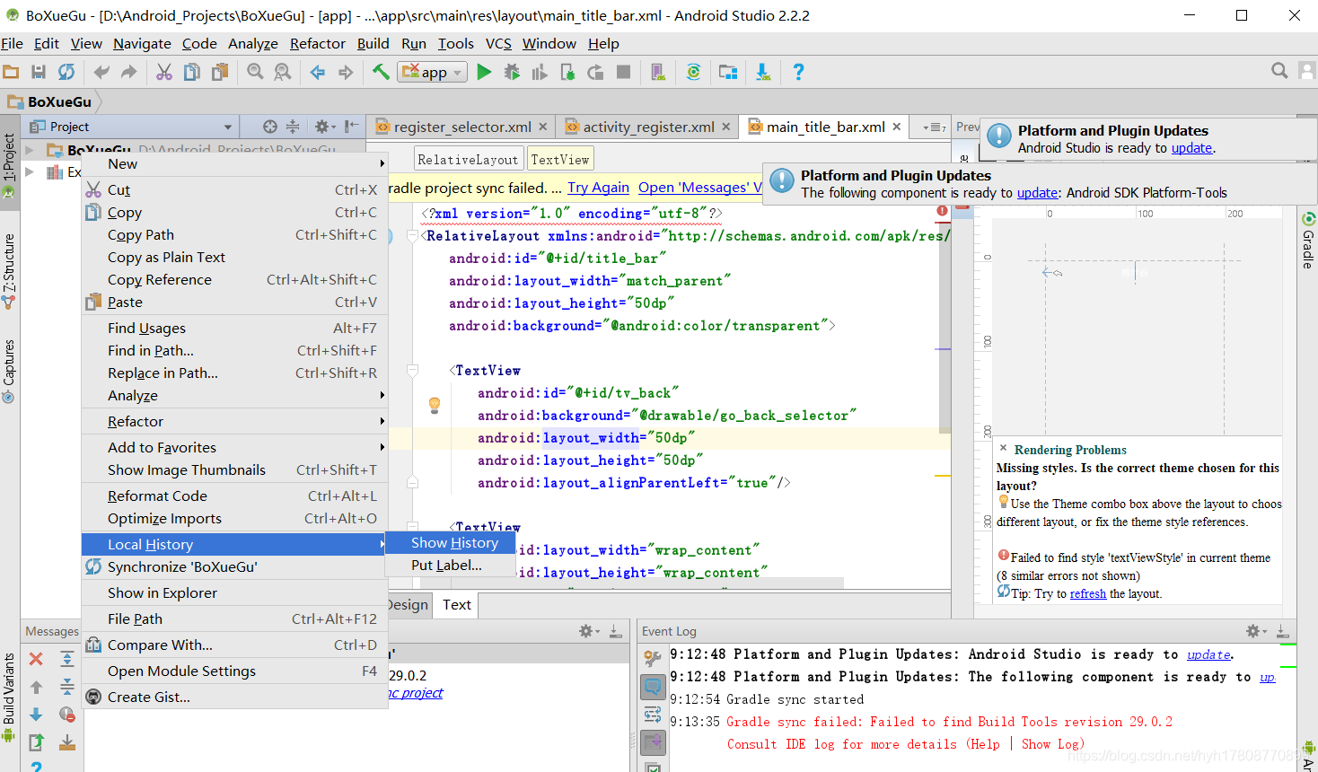Open the New submenu in context menu
Screen dimensions: 1318x772
point(234,163)
